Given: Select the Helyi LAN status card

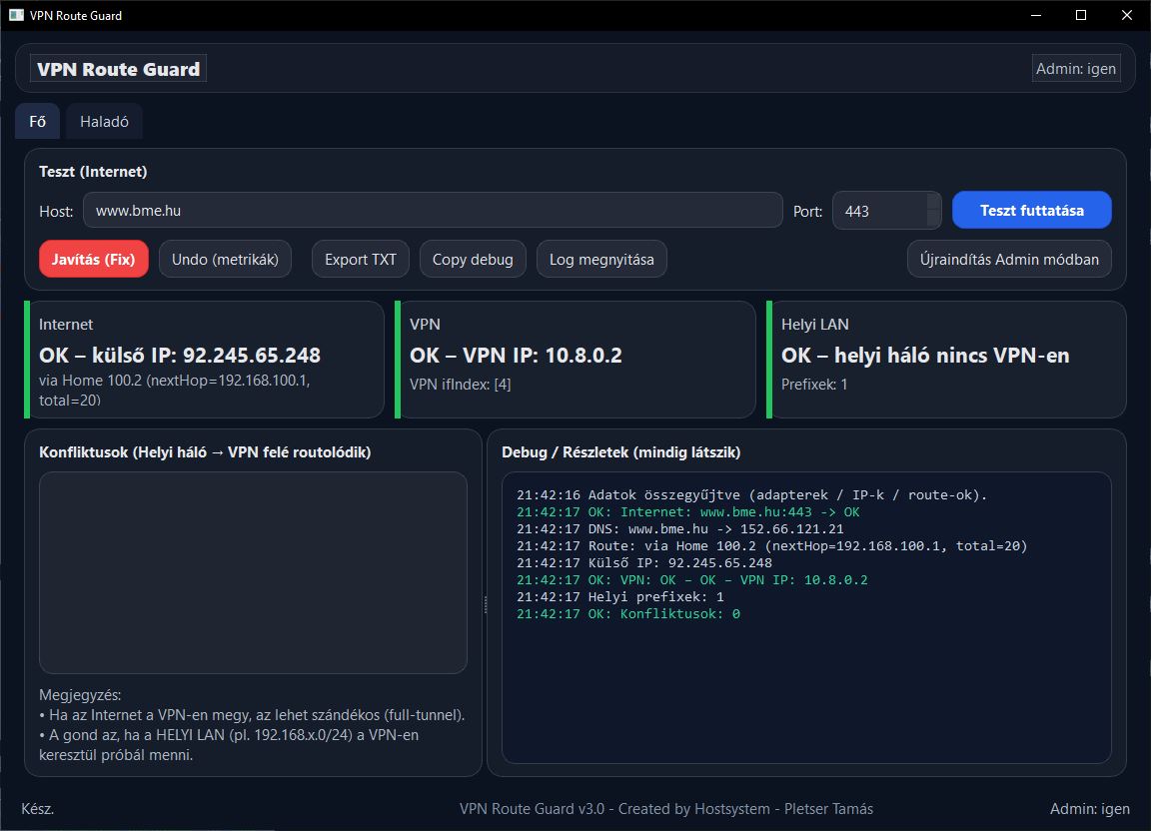Looking at the screenshot, I should pyautogui.click(x=944, y=358).
